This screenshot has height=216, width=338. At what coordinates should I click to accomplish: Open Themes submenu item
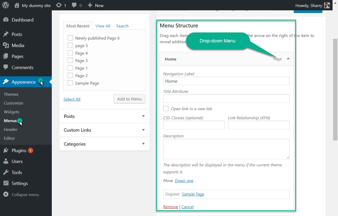(x=11, y=94)
